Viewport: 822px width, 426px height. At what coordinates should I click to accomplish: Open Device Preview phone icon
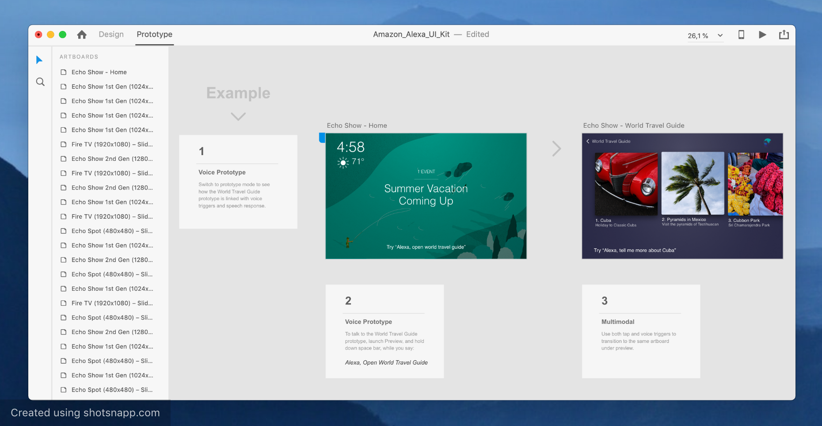click(741, 34)
